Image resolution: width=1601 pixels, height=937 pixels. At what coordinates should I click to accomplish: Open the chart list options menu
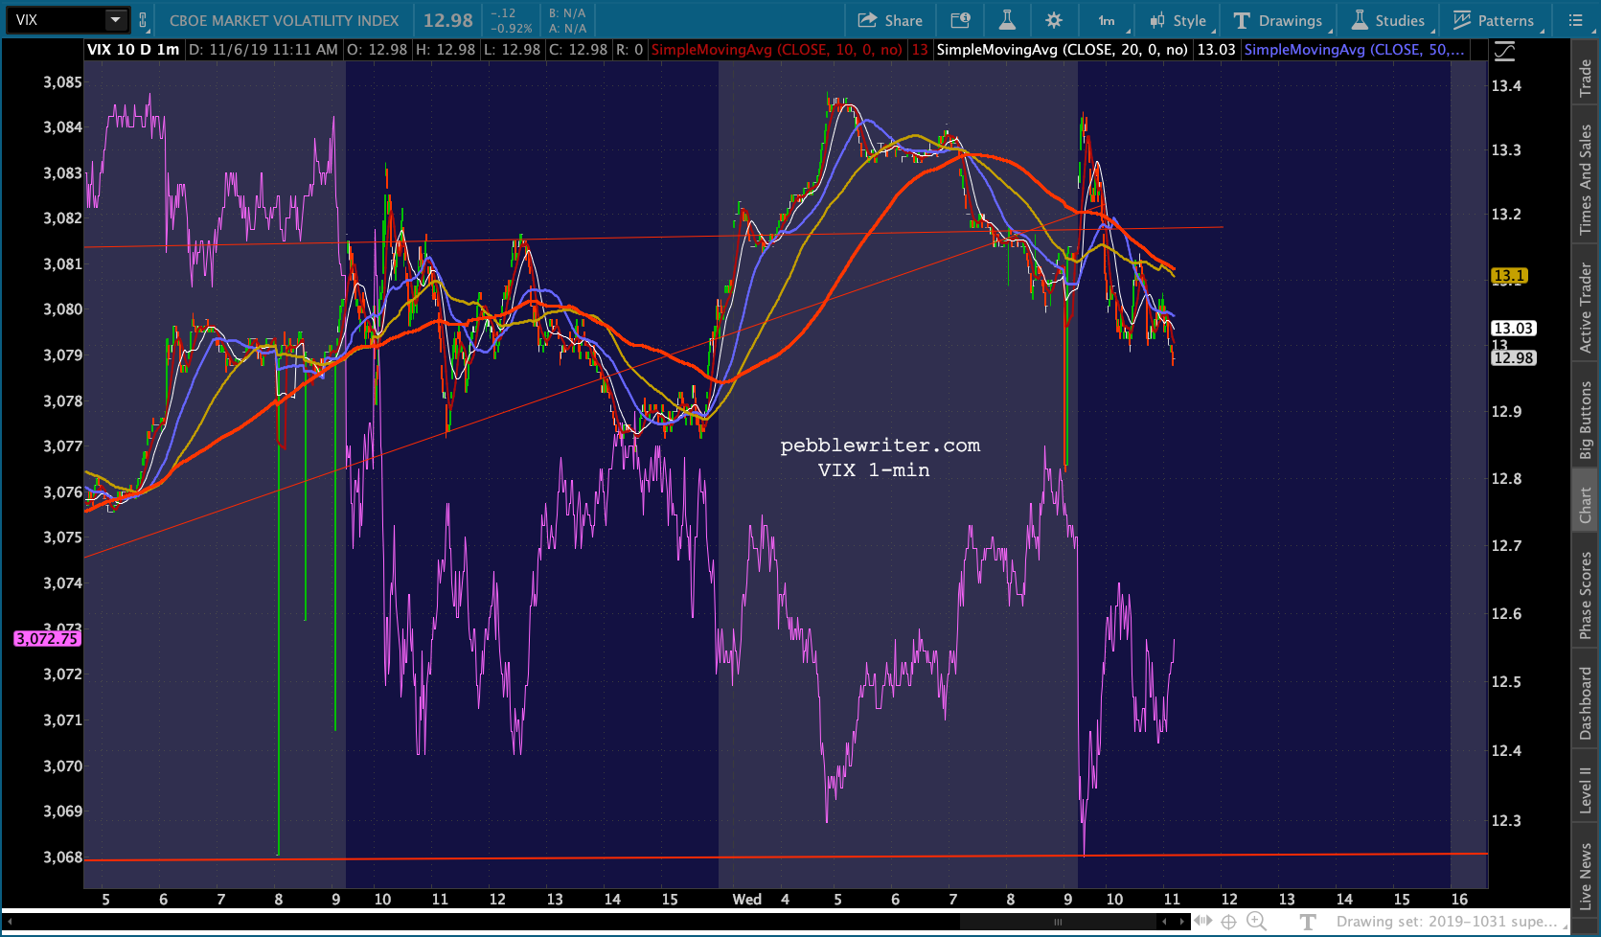coord(1576,20)
